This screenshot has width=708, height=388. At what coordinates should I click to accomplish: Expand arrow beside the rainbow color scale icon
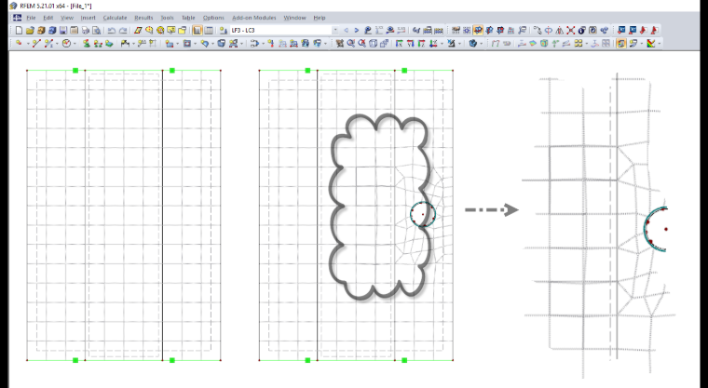pyautogui.click(x=660, y=44)
